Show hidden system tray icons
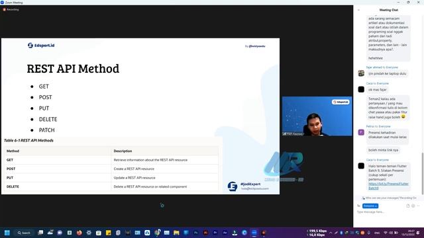This screenshot has width=424, height=238. (x=331, y=233)
